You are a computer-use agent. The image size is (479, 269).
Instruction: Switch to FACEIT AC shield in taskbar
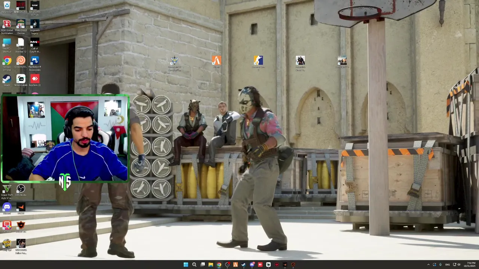click(x=293, y=265)
